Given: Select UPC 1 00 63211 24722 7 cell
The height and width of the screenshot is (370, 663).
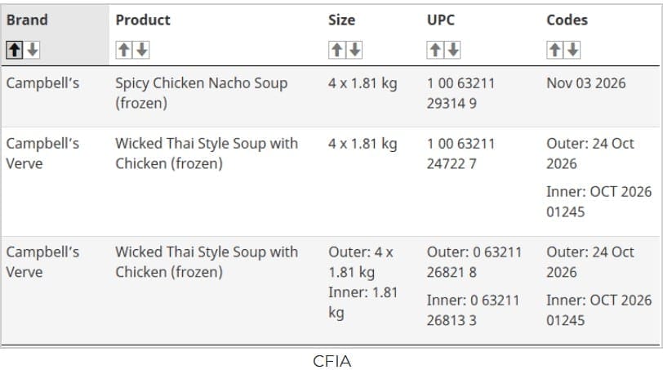Looking at the screenshot, I should pos(461,154).
